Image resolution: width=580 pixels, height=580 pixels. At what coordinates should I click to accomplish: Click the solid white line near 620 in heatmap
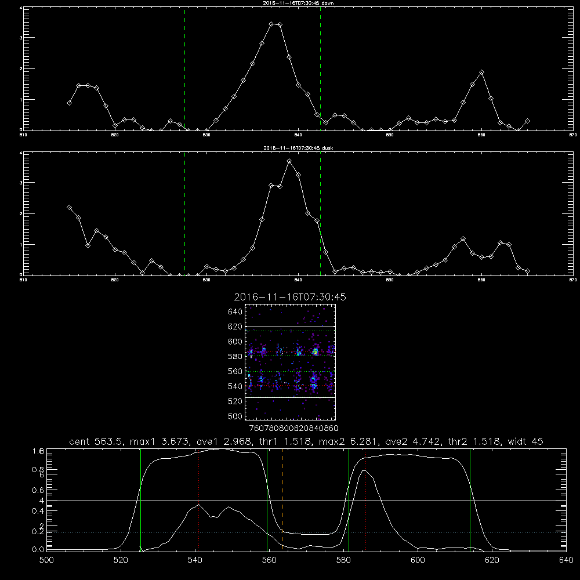click(x=290, y=327)
